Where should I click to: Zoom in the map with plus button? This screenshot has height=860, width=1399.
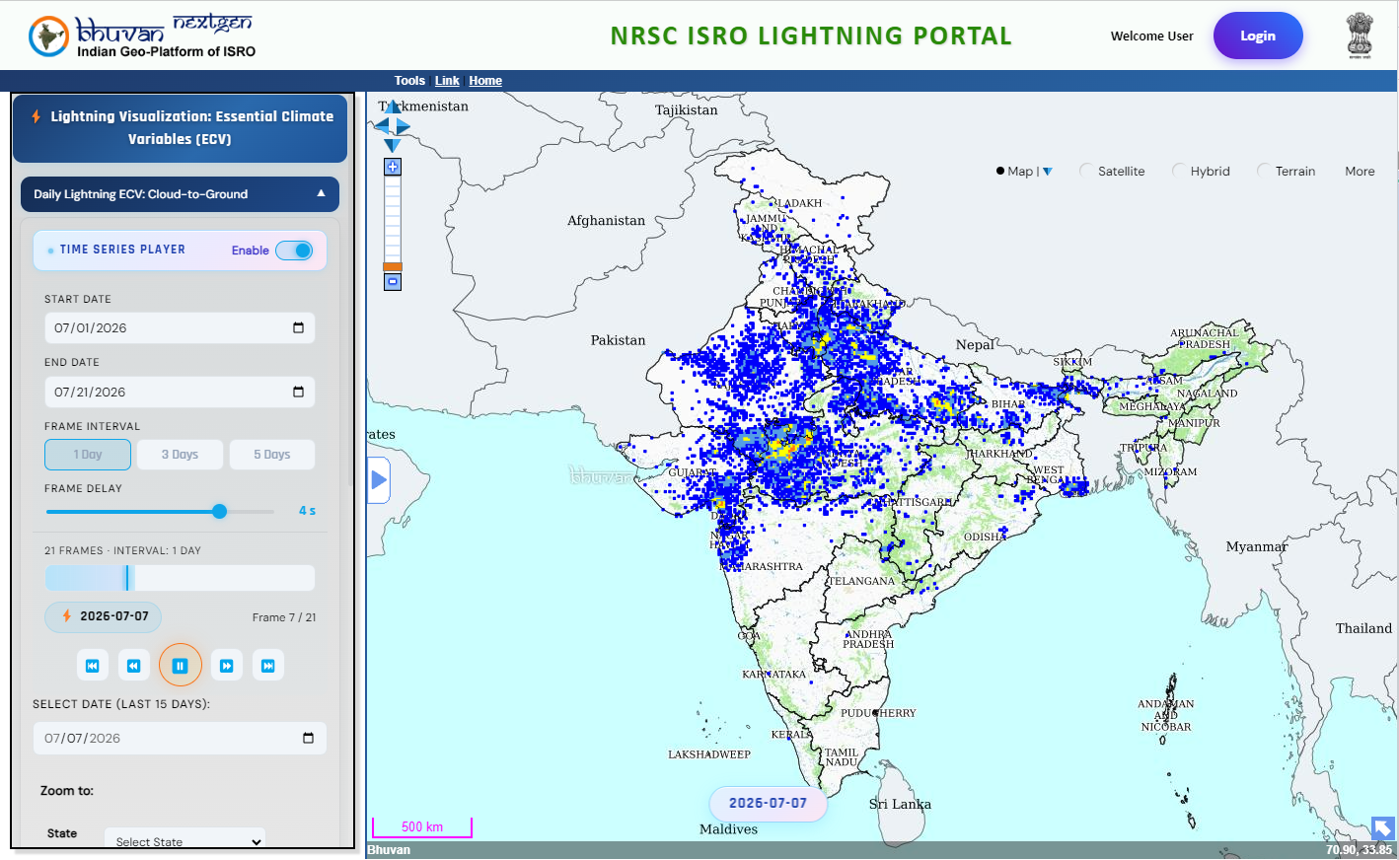(x=393, y=167)
